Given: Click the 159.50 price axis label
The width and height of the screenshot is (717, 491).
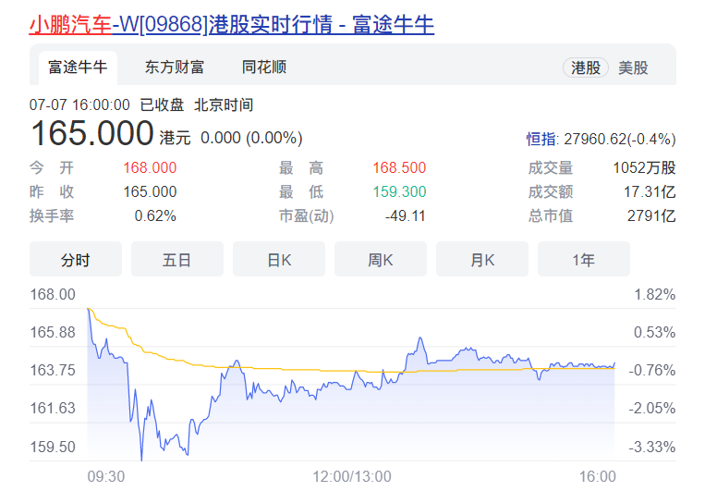Looking at the screenshot, I should (53, 447).
